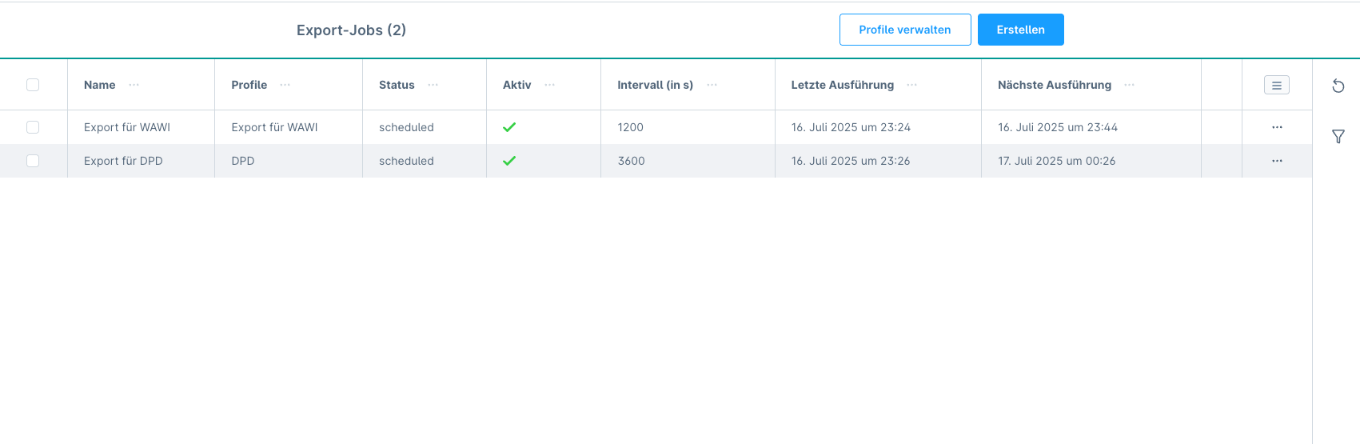The width and height of the screenshot is (1360, 444).
Task: Click interval value 1200
Action: (631, 127)
